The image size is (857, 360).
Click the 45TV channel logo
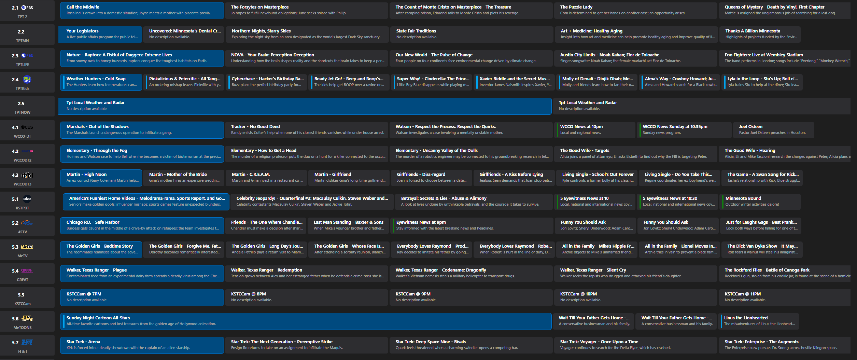click(27, 223)
